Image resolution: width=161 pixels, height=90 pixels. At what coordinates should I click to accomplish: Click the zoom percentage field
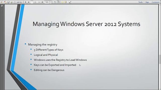point(47,2)
